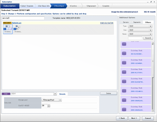Open the Size filter dropdown

(x=140, y=30)
